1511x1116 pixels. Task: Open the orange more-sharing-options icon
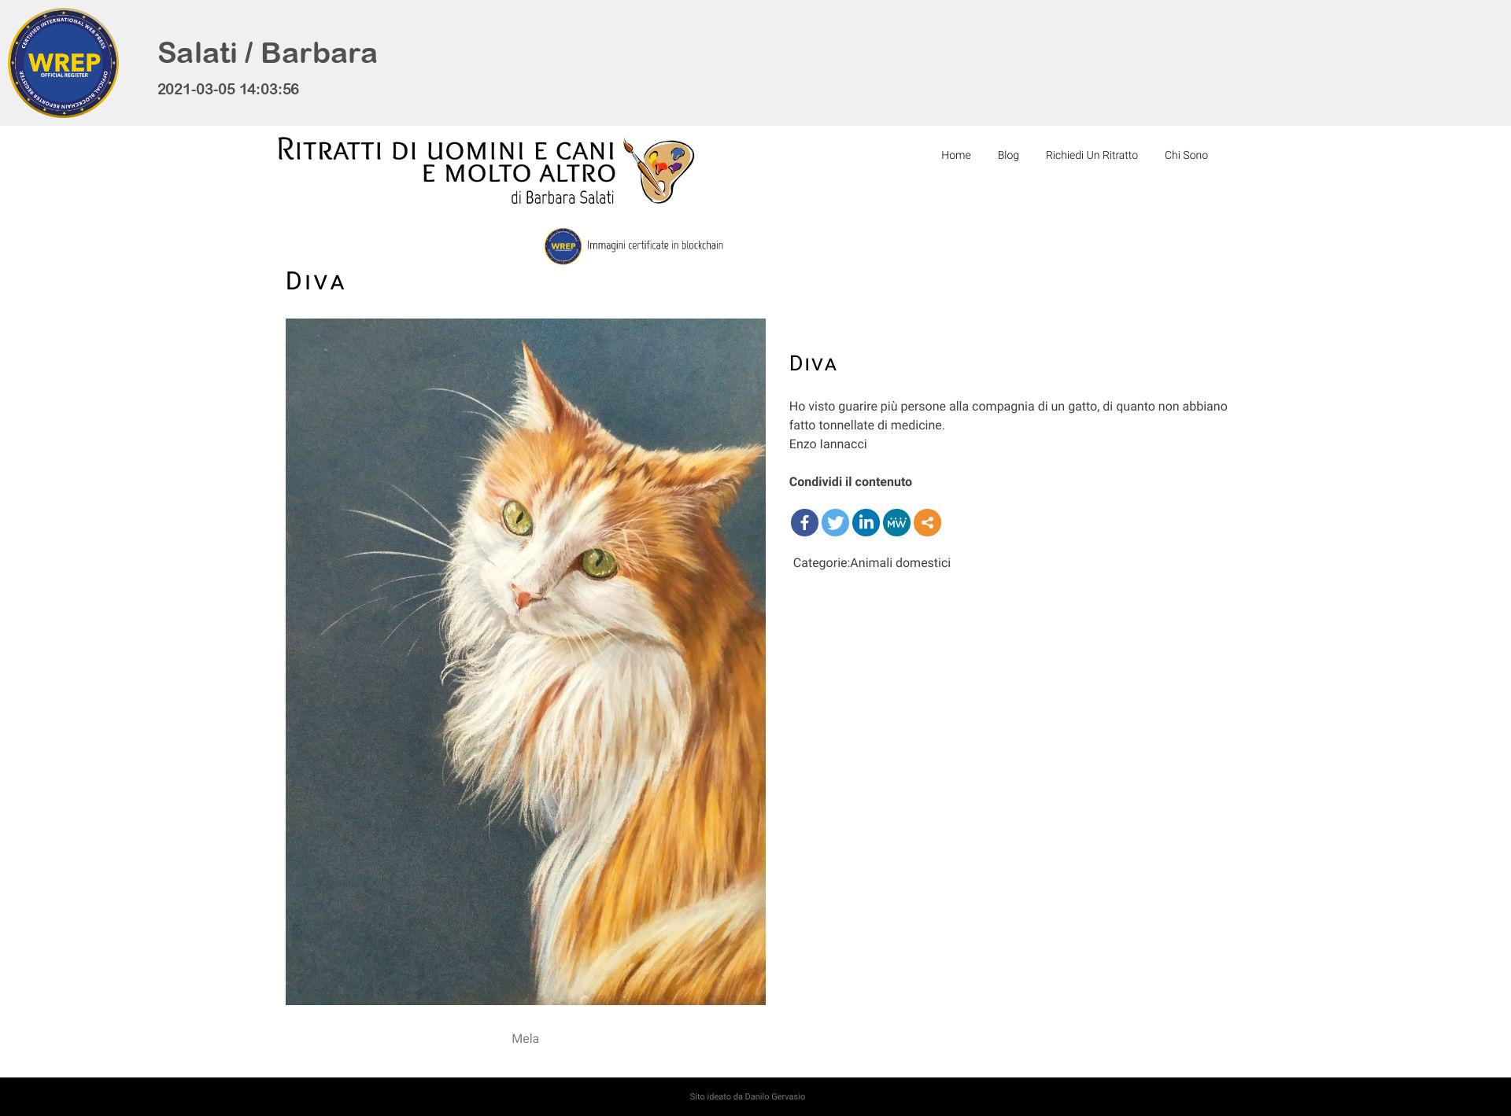point(927,522)
